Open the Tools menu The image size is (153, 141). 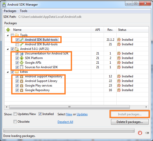click(23, 11)
